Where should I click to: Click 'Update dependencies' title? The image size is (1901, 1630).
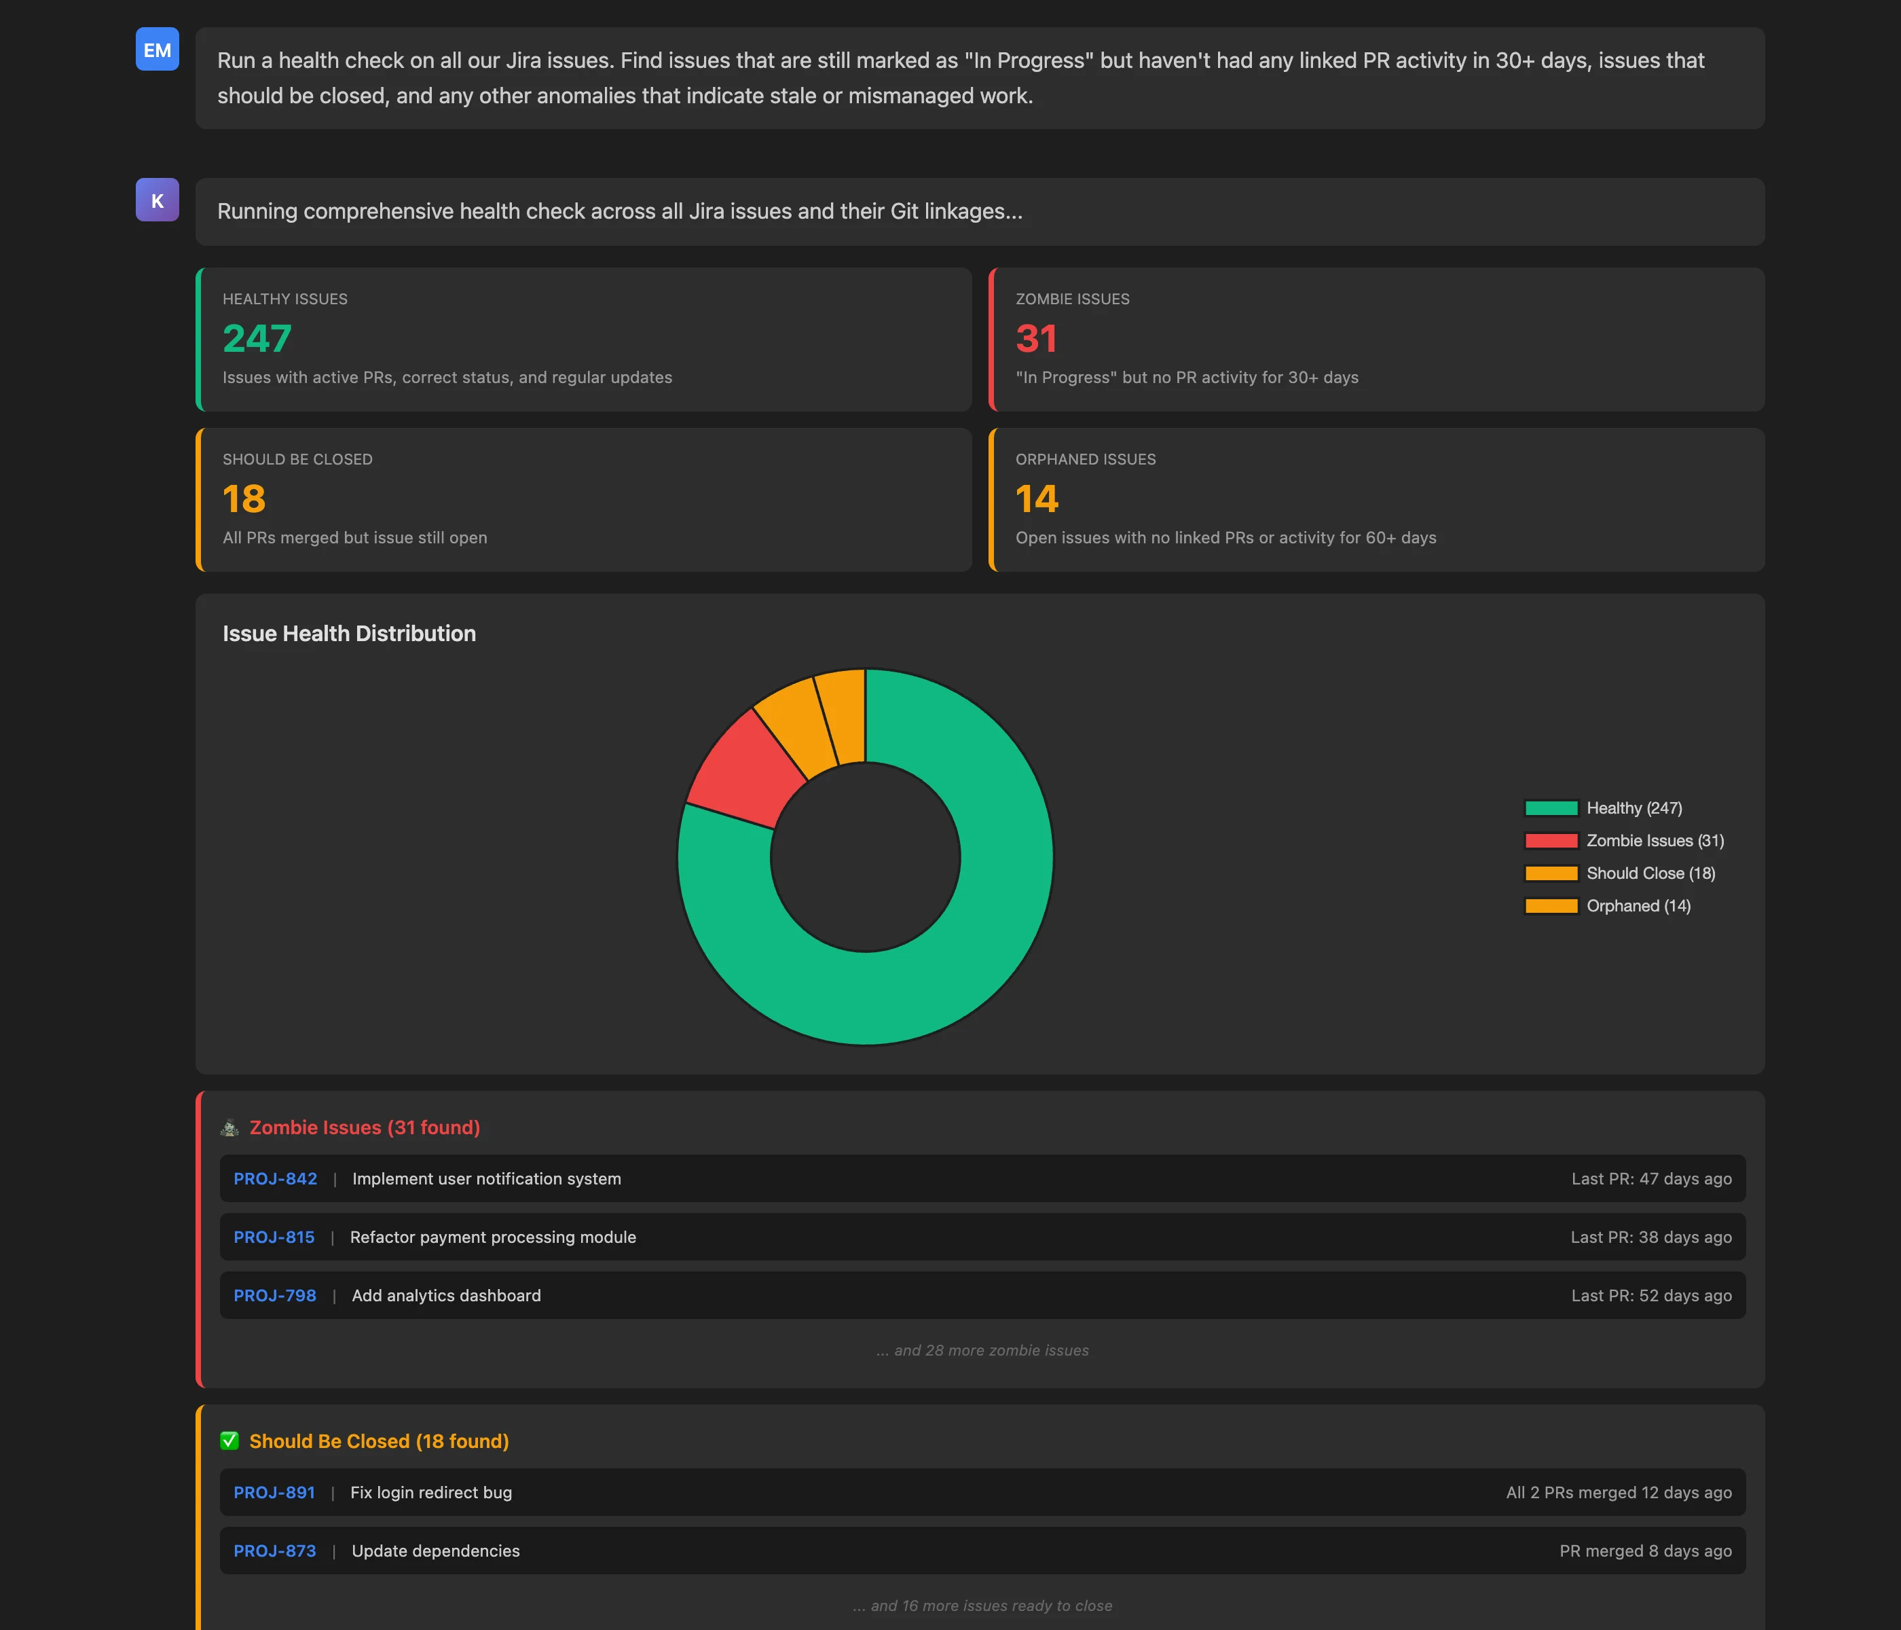[436, 1551]
